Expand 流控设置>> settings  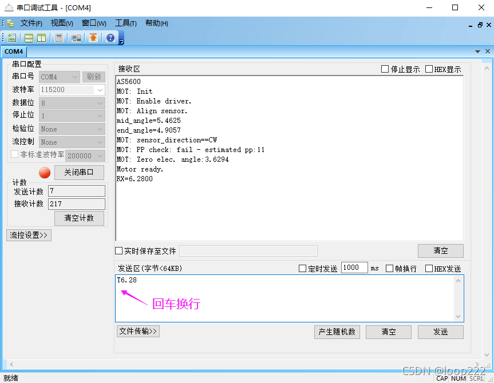[x=29, y=235]
